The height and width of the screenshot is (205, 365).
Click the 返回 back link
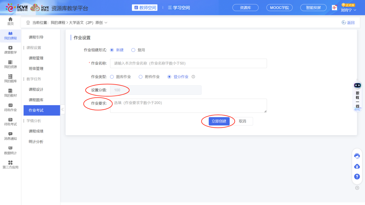(348, 22)
